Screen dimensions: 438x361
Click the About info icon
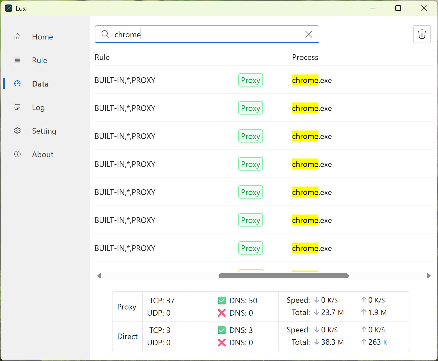click(x=17, y=154)
